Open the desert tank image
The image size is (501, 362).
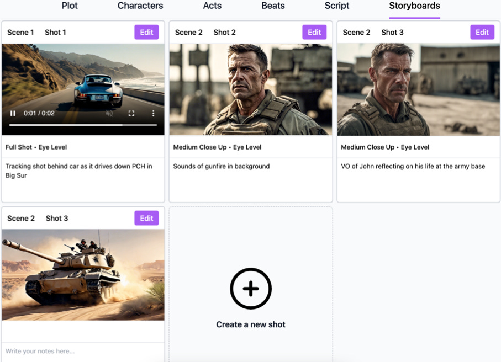point(83,275)
